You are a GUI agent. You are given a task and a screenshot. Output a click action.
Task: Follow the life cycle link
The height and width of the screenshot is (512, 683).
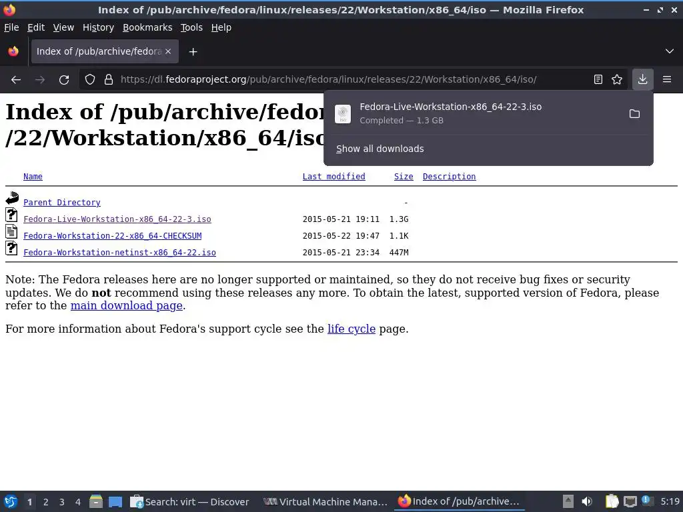coord(352,329)
